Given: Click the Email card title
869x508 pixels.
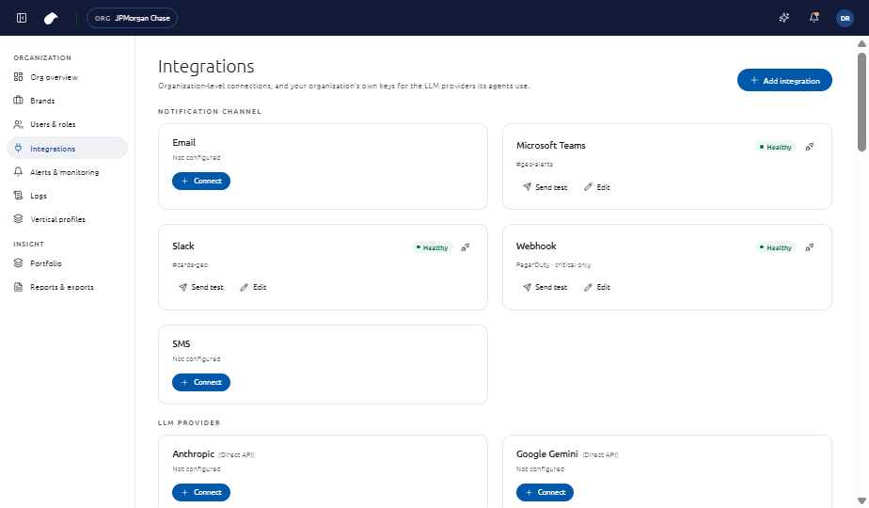Looking at the screenshot, I should [184, 143].
